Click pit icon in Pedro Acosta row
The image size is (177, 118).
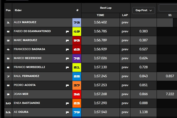click(x=67, y=85)
